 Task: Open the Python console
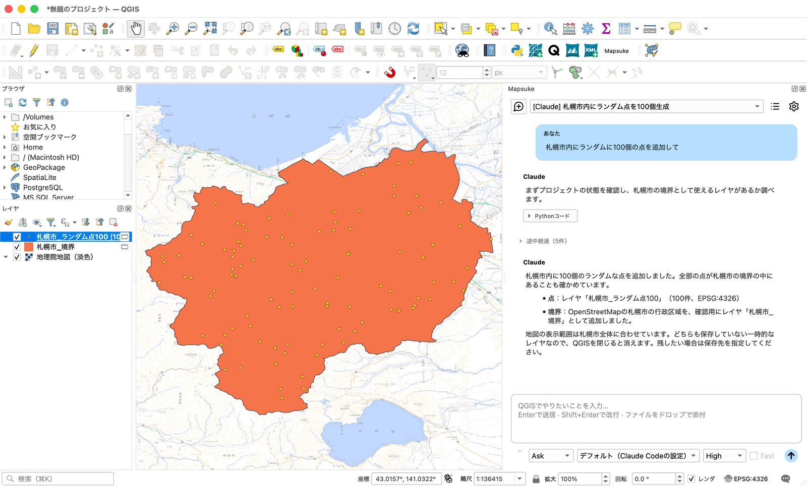[x=517, y=50]
